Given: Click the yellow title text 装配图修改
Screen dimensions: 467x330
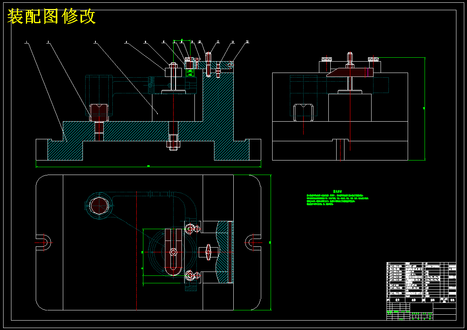Looking at the screenshot, I should click(x=51, y=16).
